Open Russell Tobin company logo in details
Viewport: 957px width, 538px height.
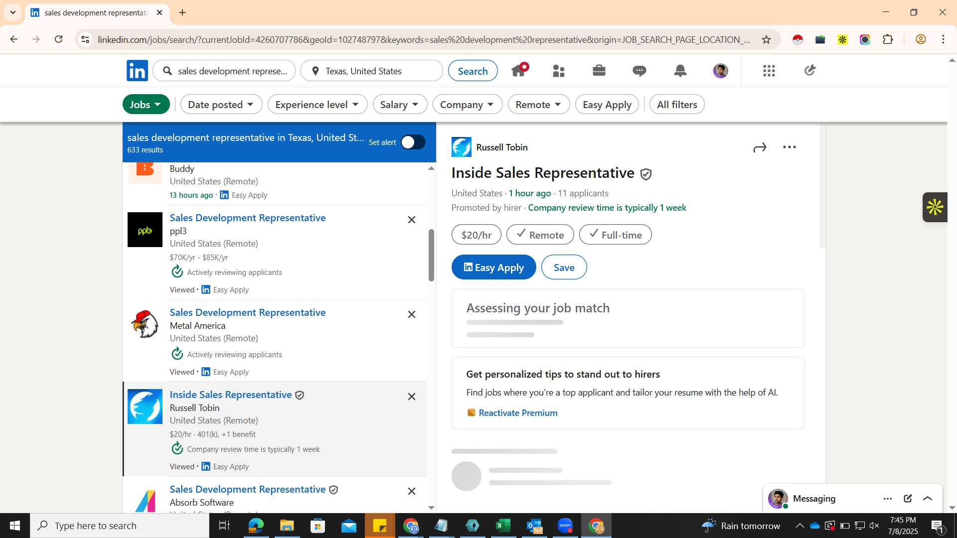[461, 147]
